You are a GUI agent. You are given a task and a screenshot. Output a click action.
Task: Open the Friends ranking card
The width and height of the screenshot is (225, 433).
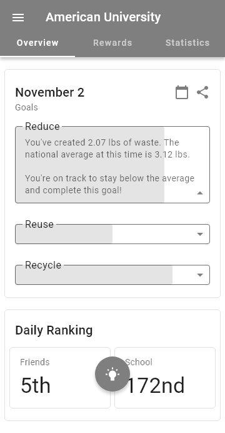point(60,378)
